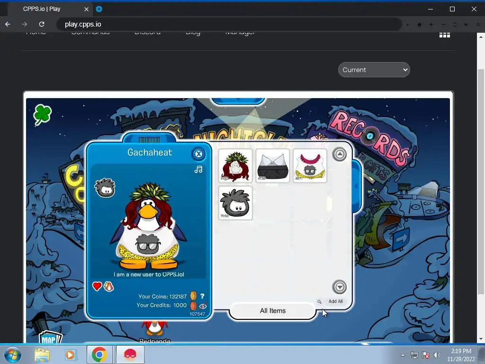Viewport: 485px width, 364px height.
Task: Click the browser home icon
Action: point(420,25)
